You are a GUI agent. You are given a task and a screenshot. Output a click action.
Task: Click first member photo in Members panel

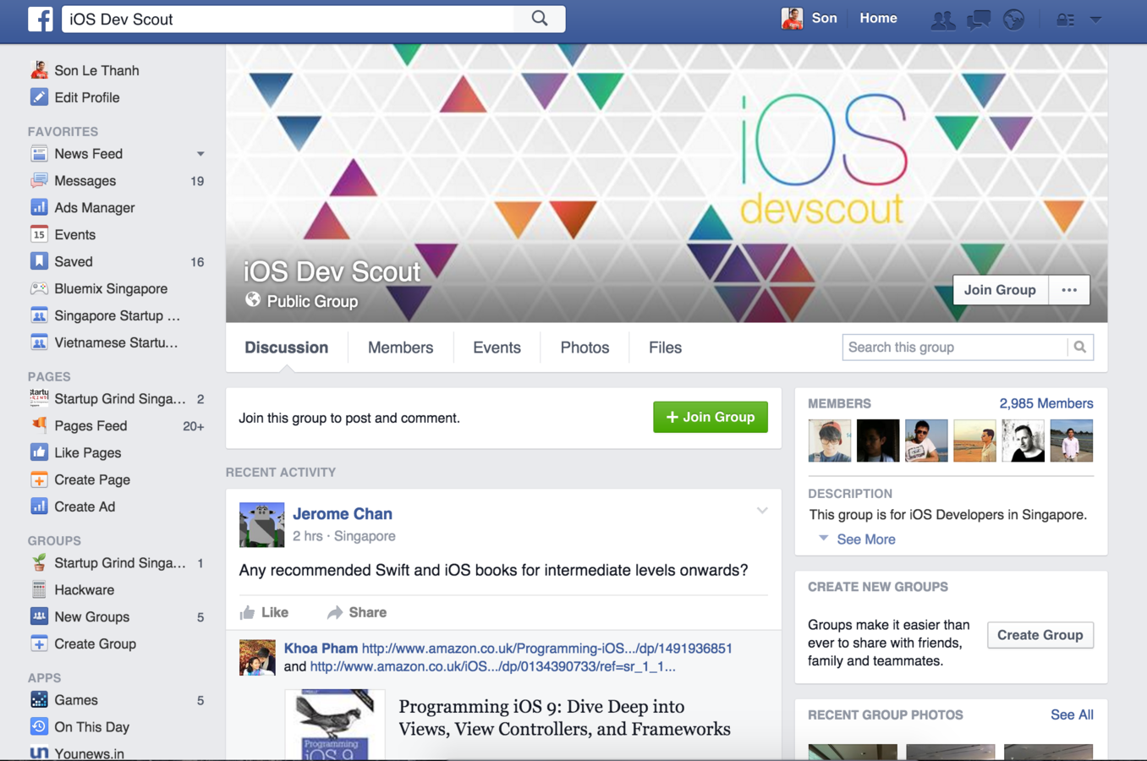[829, 441]
